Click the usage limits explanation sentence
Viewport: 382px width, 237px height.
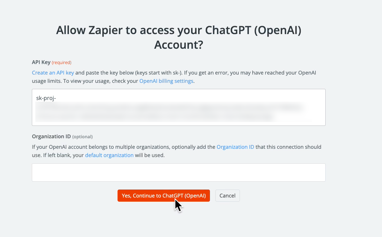(x=223, y=73)
